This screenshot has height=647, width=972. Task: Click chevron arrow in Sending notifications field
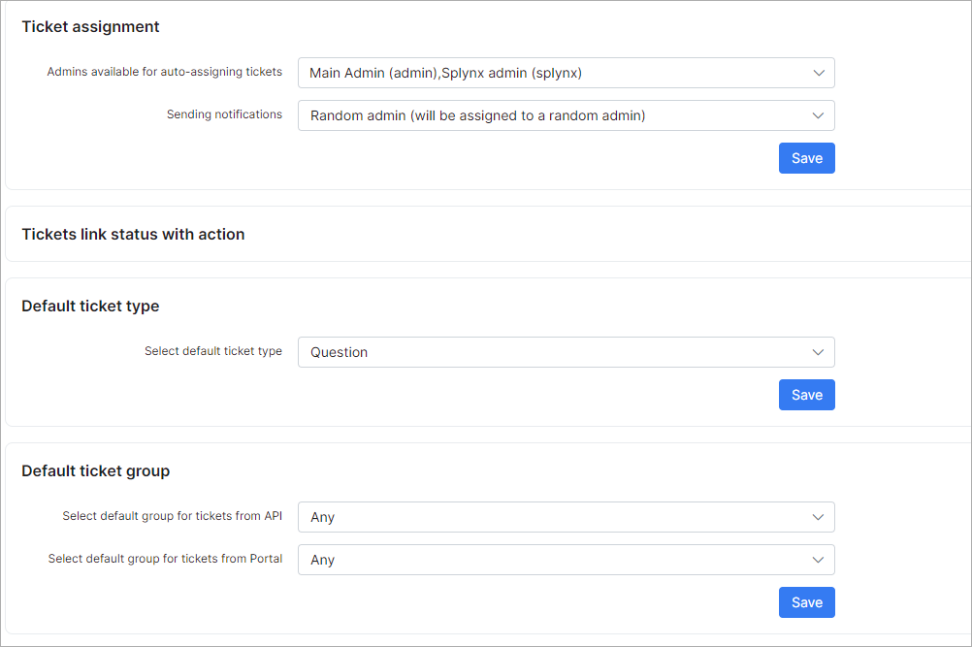click(x=818, y=115)
